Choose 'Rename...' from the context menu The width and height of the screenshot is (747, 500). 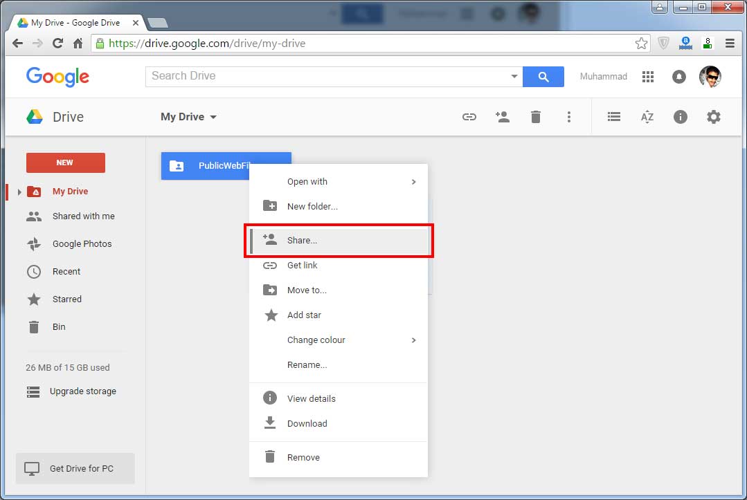pyautogui.click(x=307, y=364)
